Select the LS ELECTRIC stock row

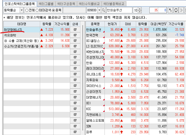click(135, 46)
